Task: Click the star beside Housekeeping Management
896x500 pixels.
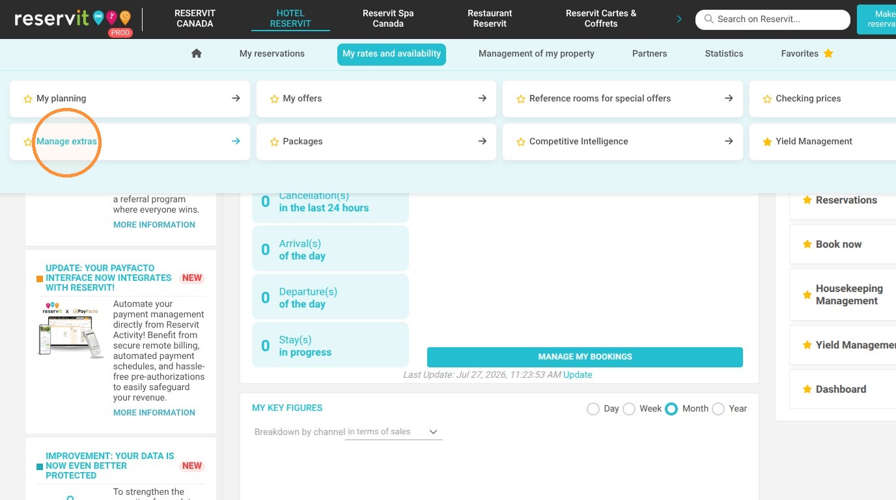Action: coord(807,295)
